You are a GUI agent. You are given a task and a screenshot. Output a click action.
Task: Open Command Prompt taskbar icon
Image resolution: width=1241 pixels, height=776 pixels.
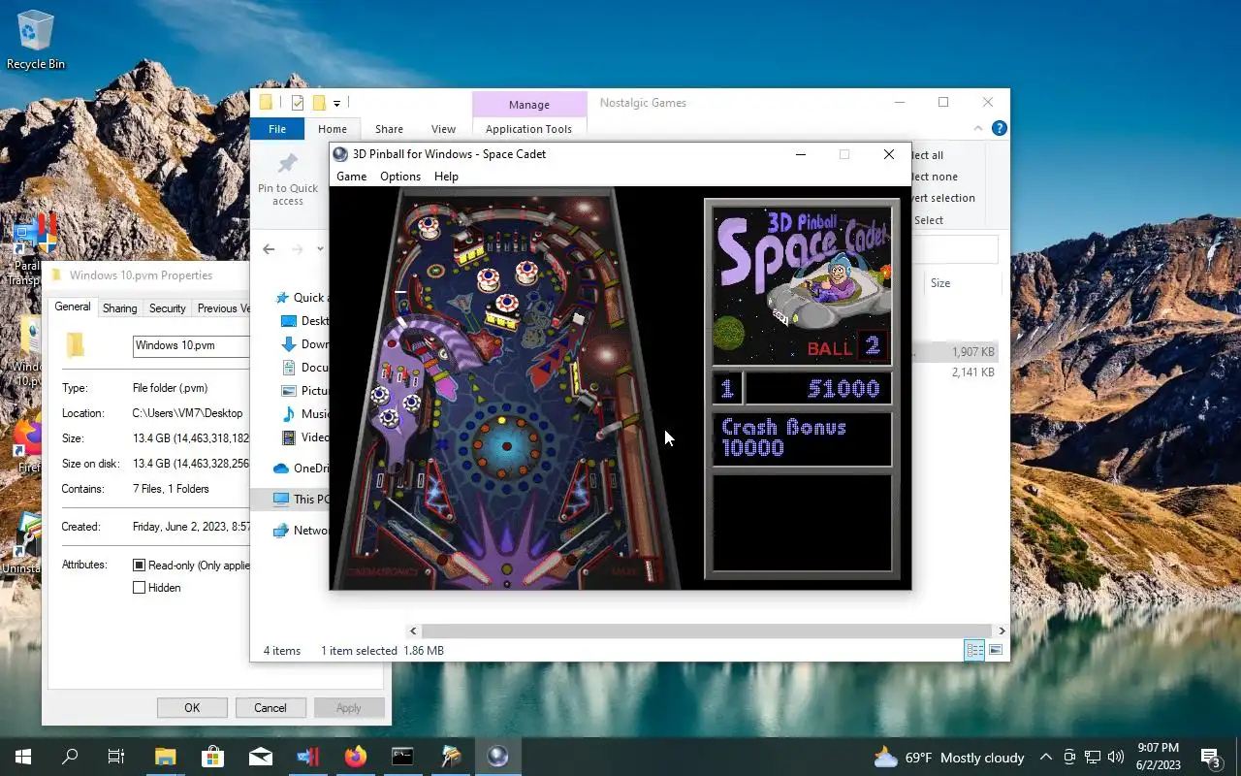coord(402,757)
